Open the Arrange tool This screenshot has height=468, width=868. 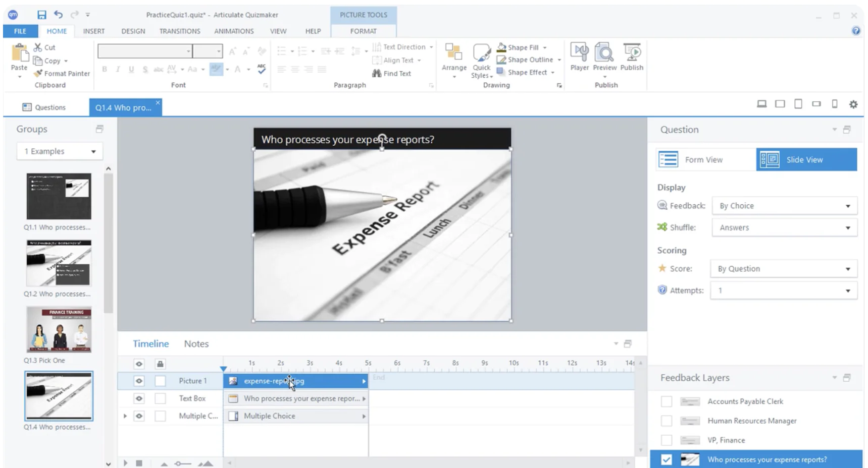pyautogui.click(x=454, y=60)
